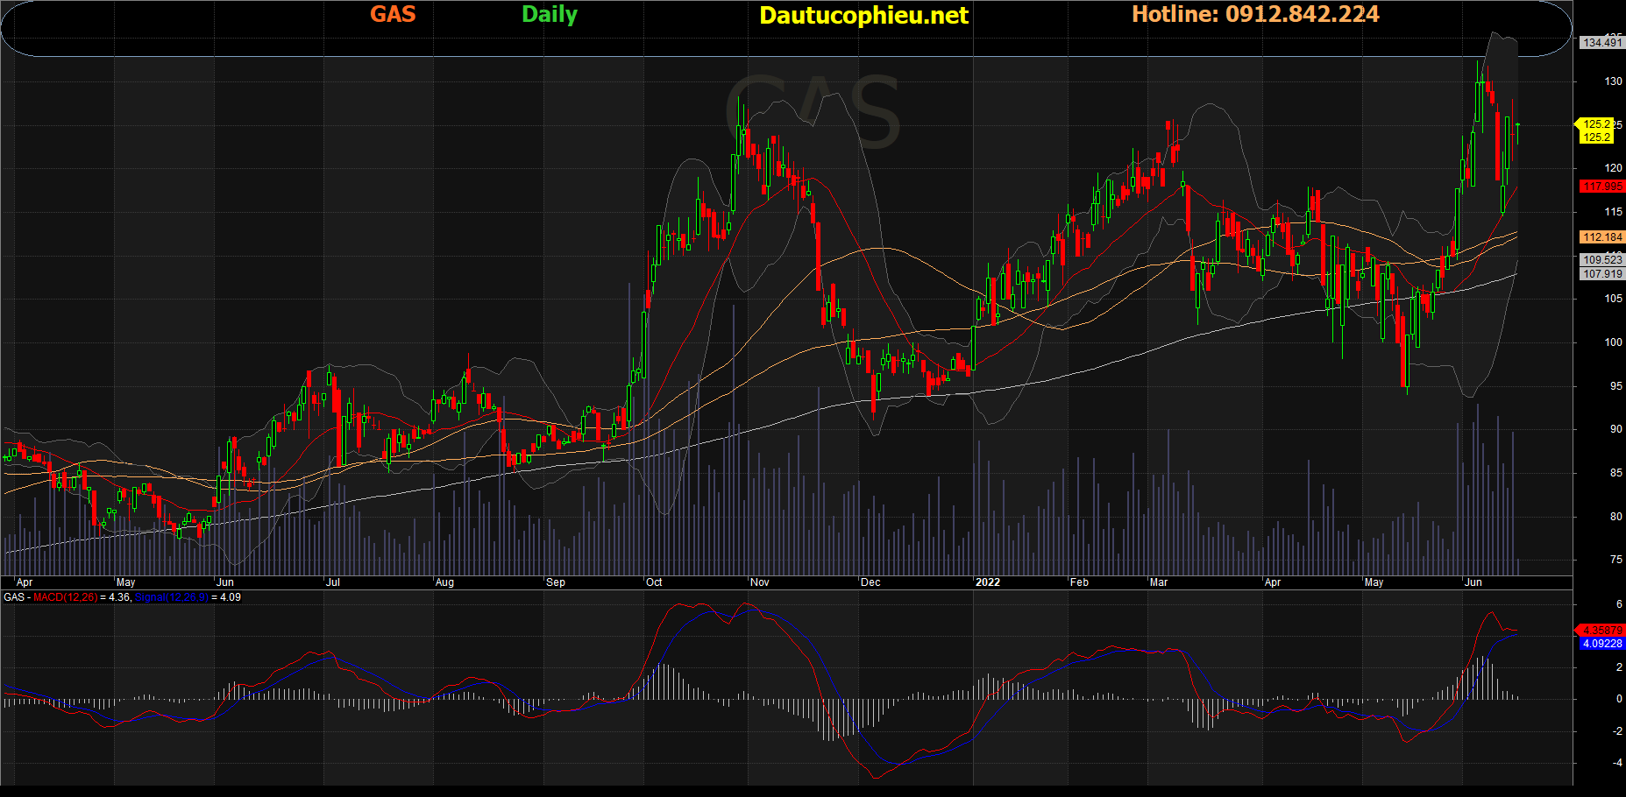Open the Dautucophieu.net site label
The height and width of the screenshot is (797, 1626).
(863, 16)
